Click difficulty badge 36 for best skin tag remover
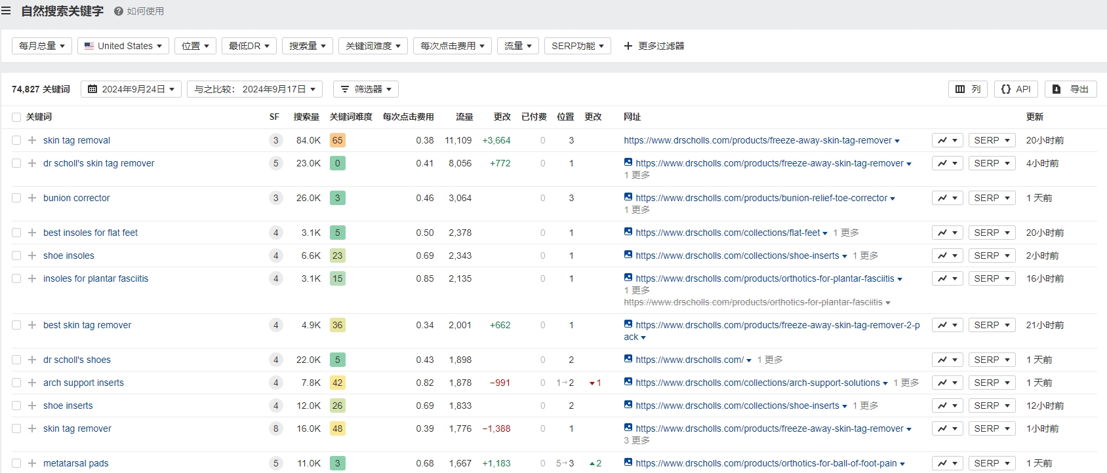 pyautogui.click(x=338, y=325)
